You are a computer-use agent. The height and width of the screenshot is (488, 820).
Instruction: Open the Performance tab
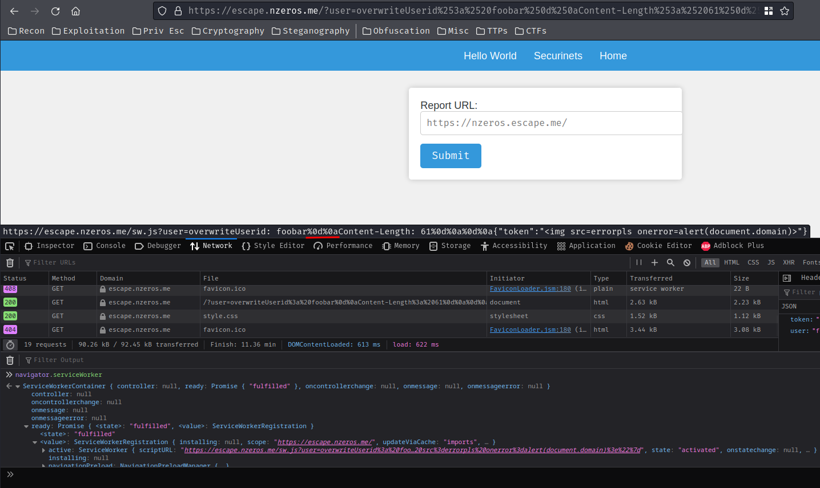[x=343, y=246]
